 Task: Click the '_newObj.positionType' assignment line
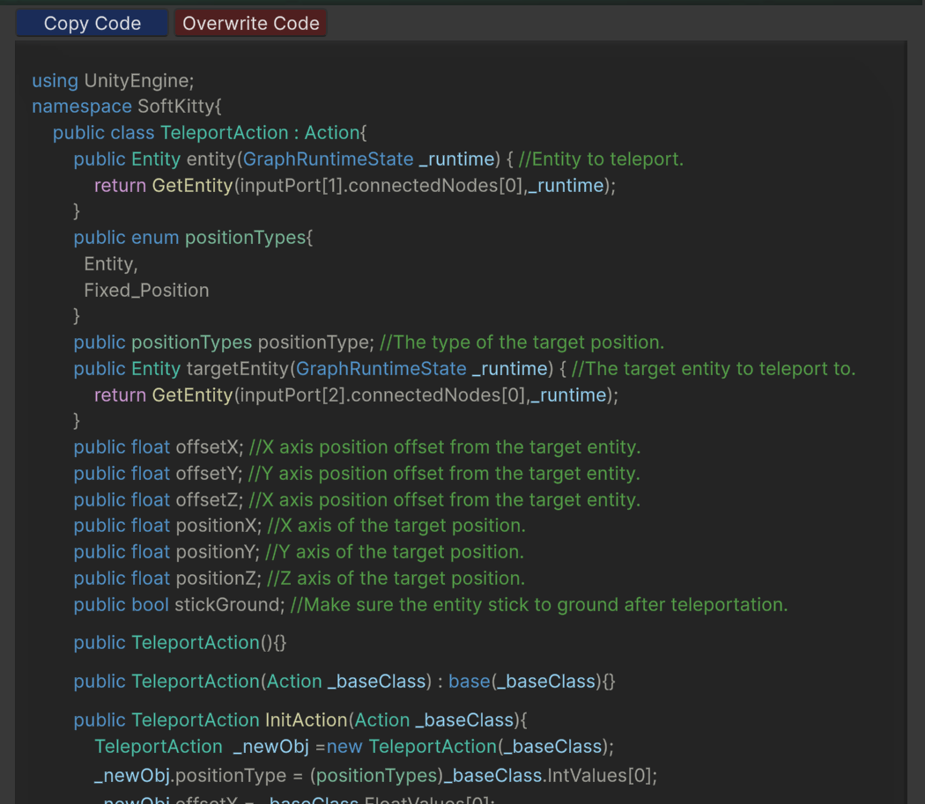[x=375, y=776]
